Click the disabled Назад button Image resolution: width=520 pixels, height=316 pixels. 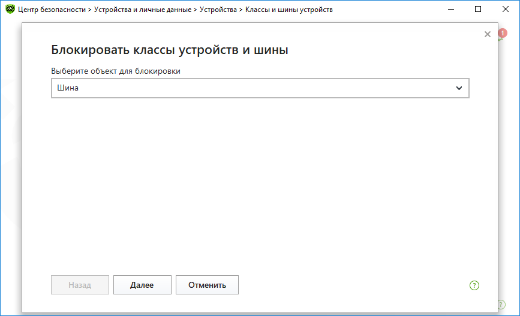point(80,285)
